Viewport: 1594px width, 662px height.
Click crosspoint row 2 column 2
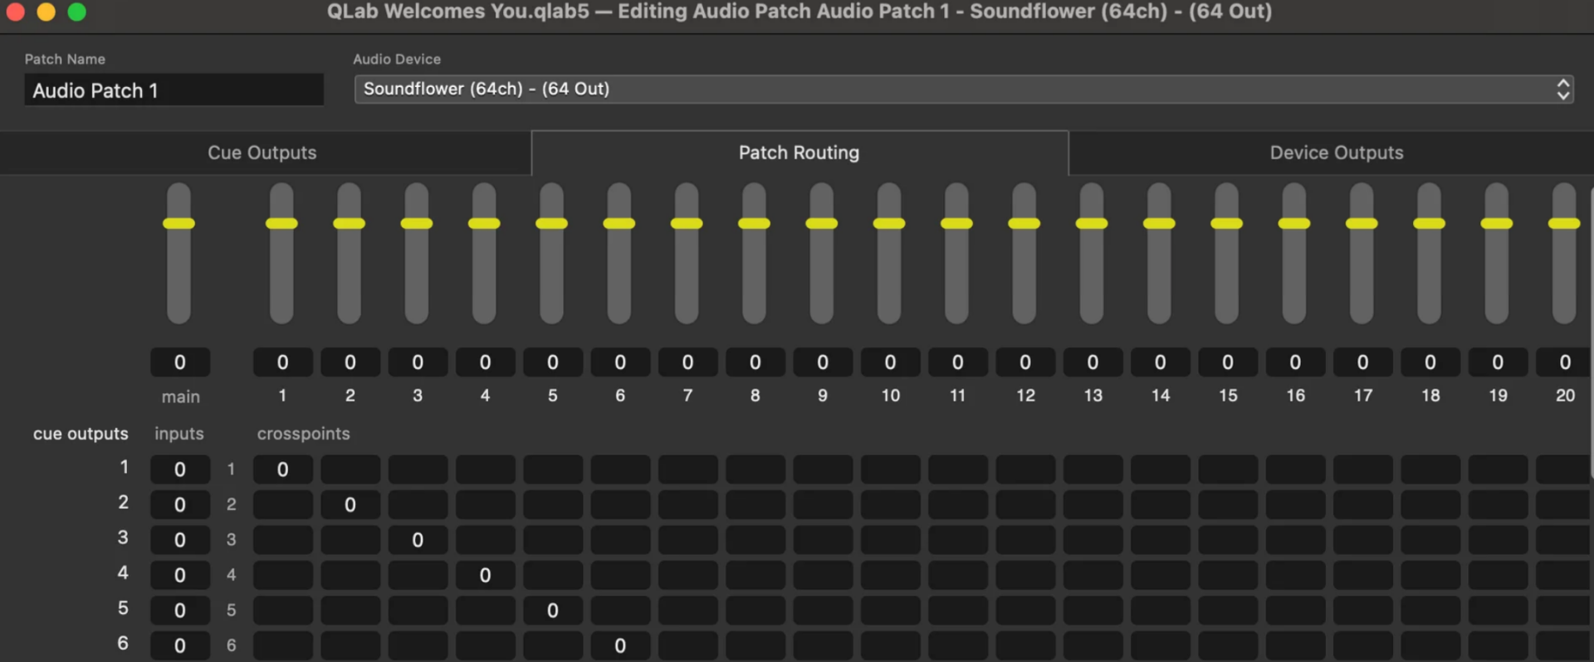pyautogui.click(x=350, y=504)
